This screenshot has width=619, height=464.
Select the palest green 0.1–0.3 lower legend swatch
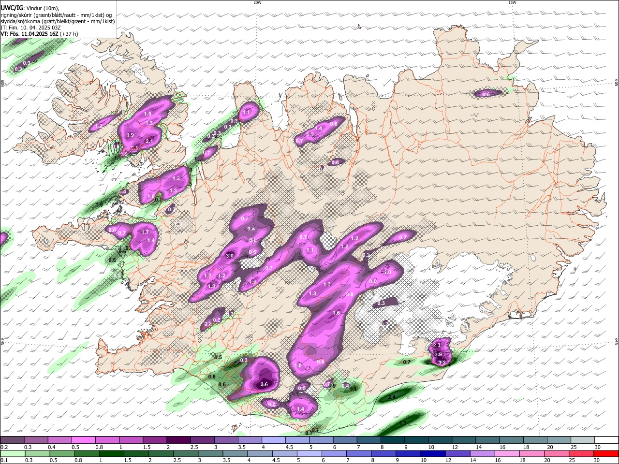13,453
